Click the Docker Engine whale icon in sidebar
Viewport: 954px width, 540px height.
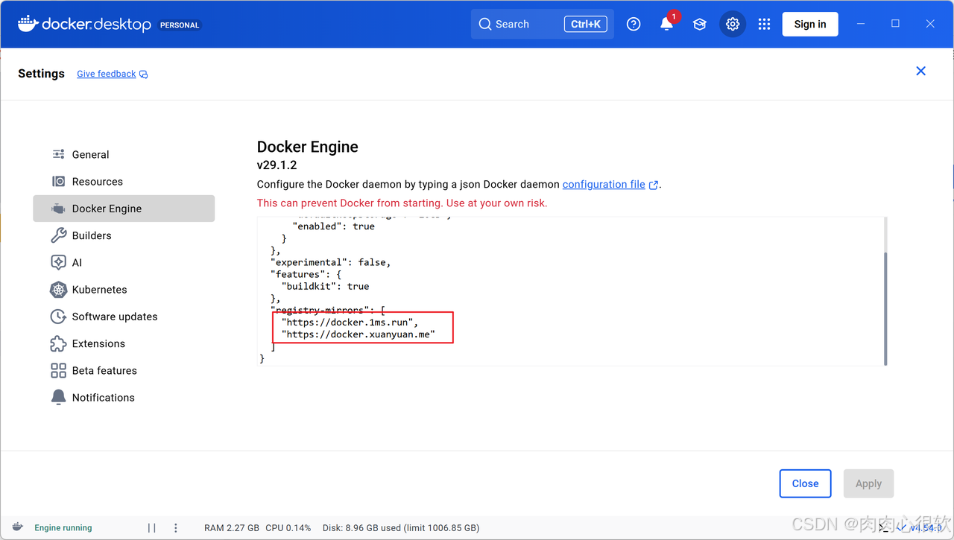58,209
